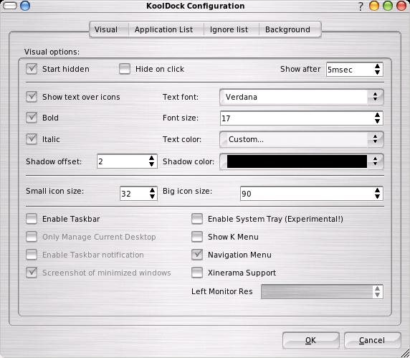This screenshot has height=358, width=410.
Task: Open the Ignore list tab
Action: [x=229, y=29]
